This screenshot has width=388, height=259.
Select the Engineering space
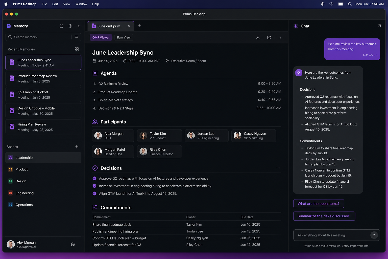(x=43, y=193)
